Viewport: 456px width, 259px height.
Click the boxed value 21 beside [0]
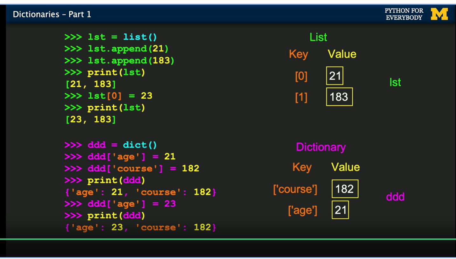[335, 76]
